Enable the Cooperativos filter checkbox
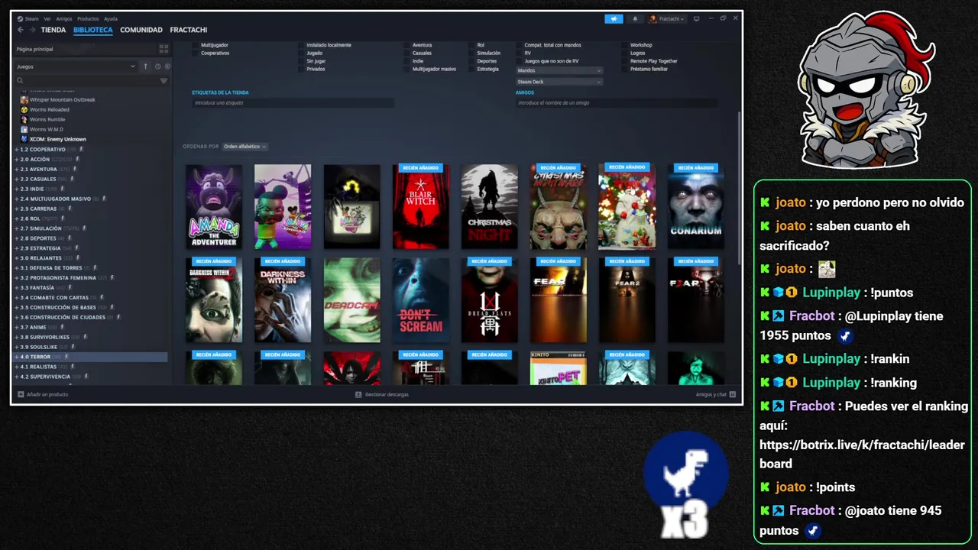 [196, 53]
